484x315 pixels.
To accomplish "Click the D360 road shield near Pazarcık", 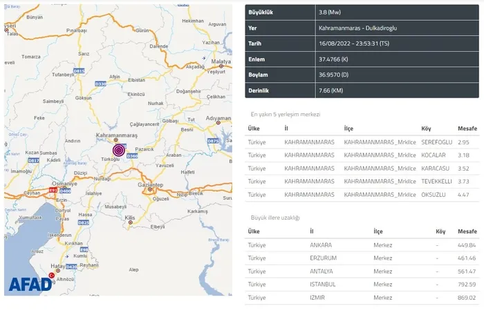I will (132, 156).
